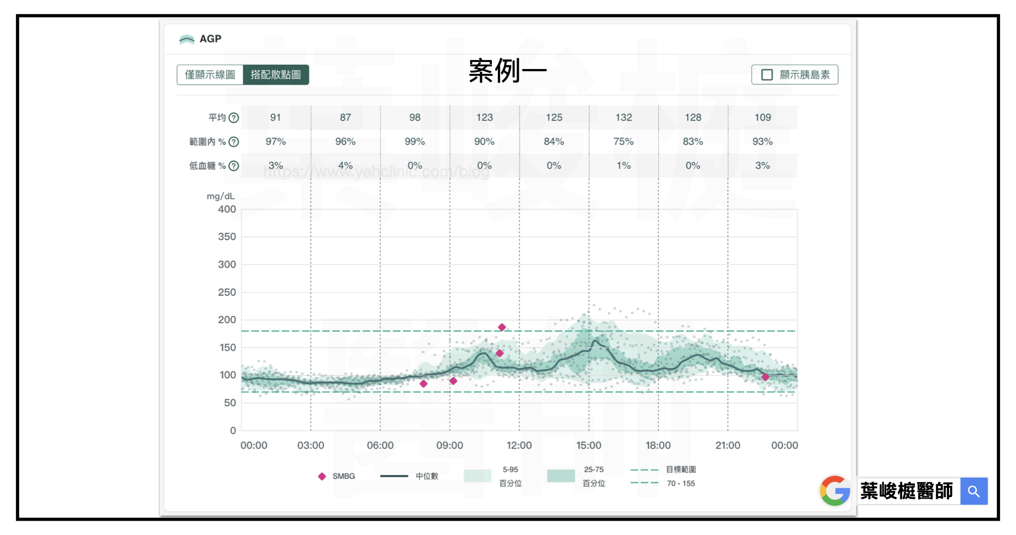Click the SMBG diamond legend icon
The width and height of the screenshot is (1016, 535).
(x=322, y=476)
